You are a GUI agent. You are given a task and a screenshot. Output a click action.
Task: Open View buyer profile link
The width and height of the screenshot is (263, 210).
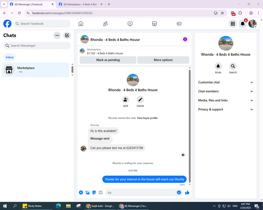coord(147,118)
